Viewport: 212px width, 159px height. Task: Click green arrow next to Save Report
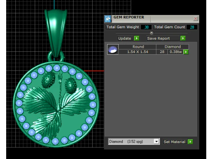click(x=183, y=38)
